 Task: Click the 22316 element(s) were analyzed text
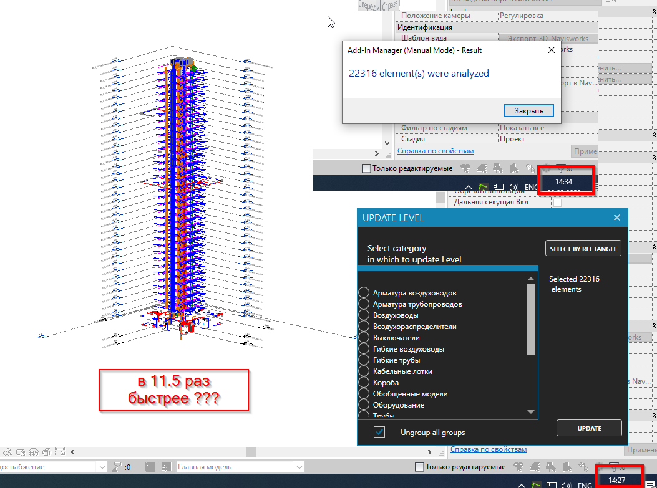419,74
